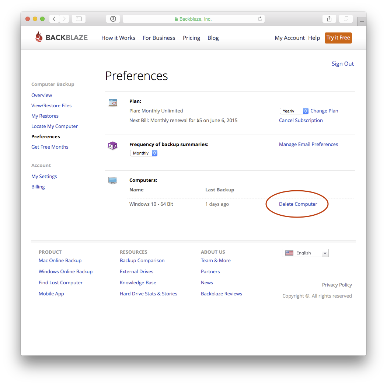Click the Next Bill renewal text
Viewport: 387px width, 385px height.
click(184, 120)
